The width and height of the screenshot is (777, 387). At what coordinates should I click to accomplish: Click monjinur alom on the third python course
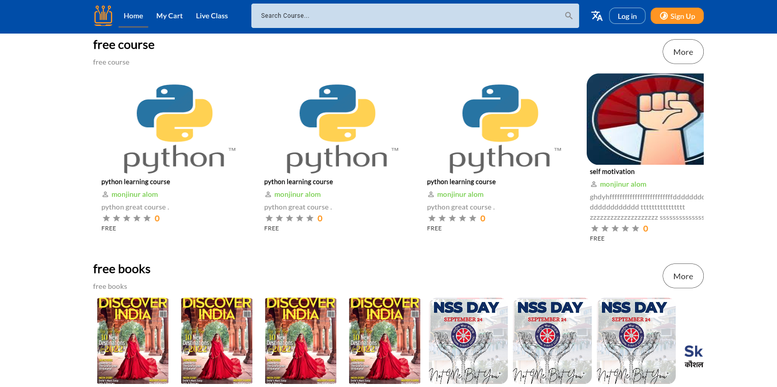click(460, 195)
